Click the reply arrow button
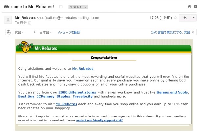197x135 pixels. pos(185,18)
